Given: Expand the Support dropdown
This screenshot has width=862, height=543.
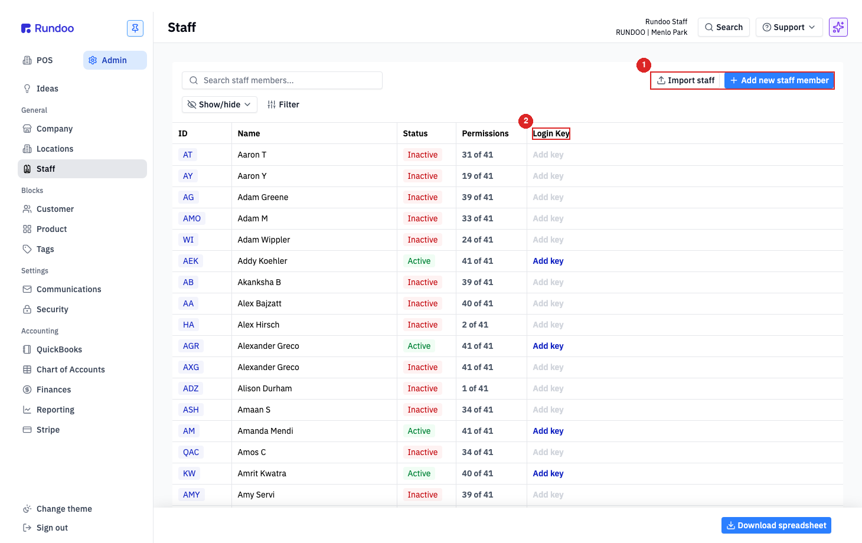Looking at the screenshot, I should pos(789,27).
